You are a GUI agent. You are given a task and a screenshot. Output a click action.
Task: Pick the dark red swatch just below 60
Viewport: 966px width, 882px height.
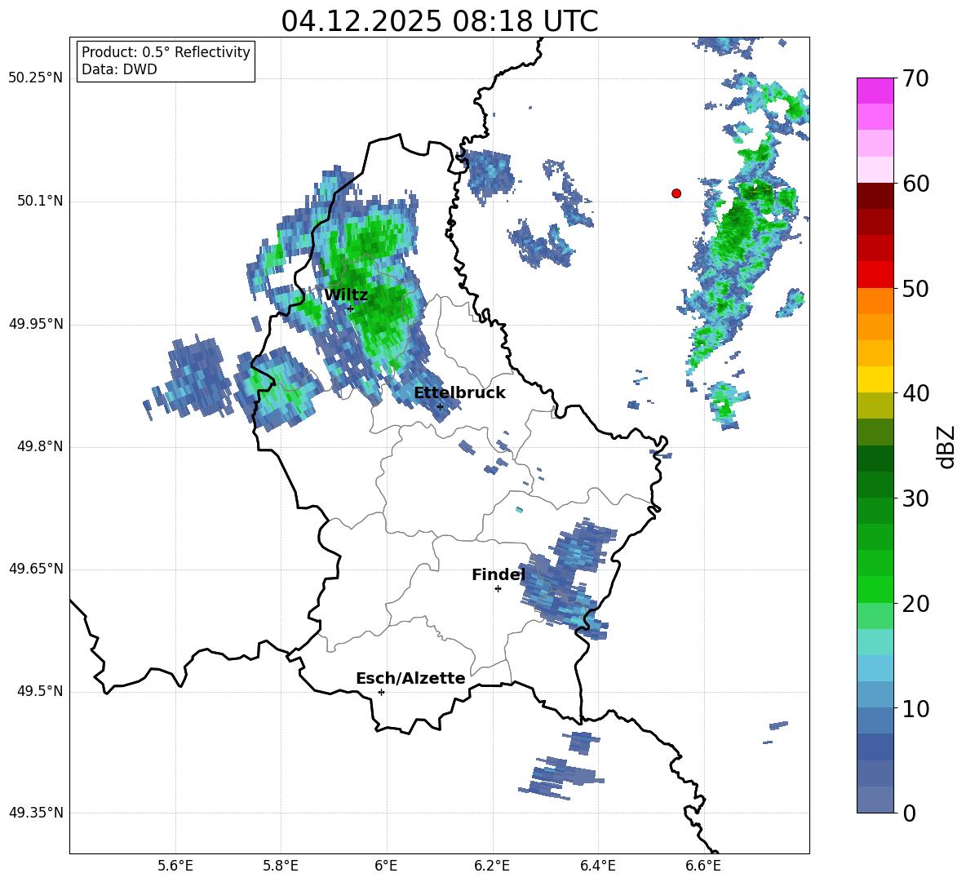pyautogui.click(x=875, y=196)
